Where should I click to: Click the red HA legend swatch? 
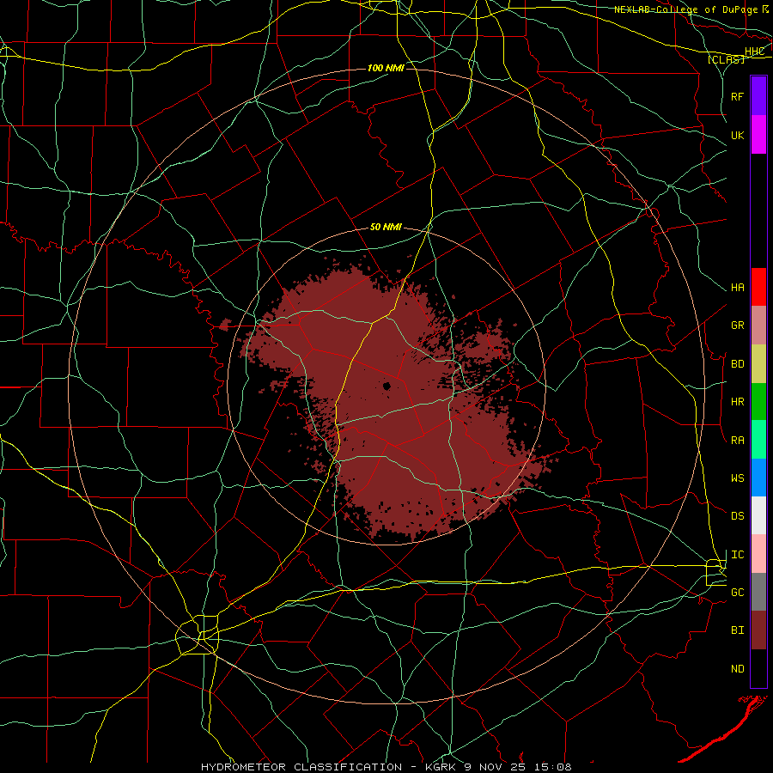[x=758, y=287]
